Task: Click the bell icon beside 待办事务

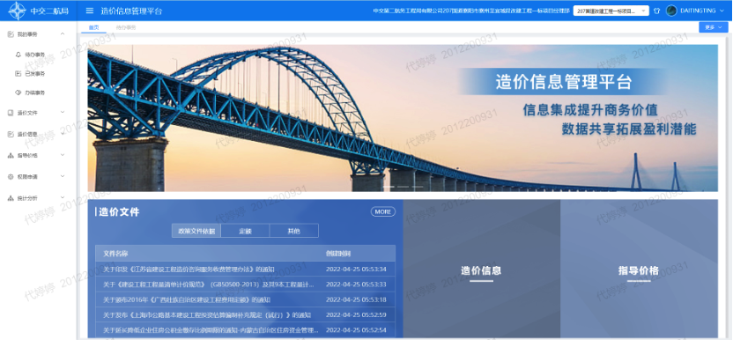Action: point(19,55)
